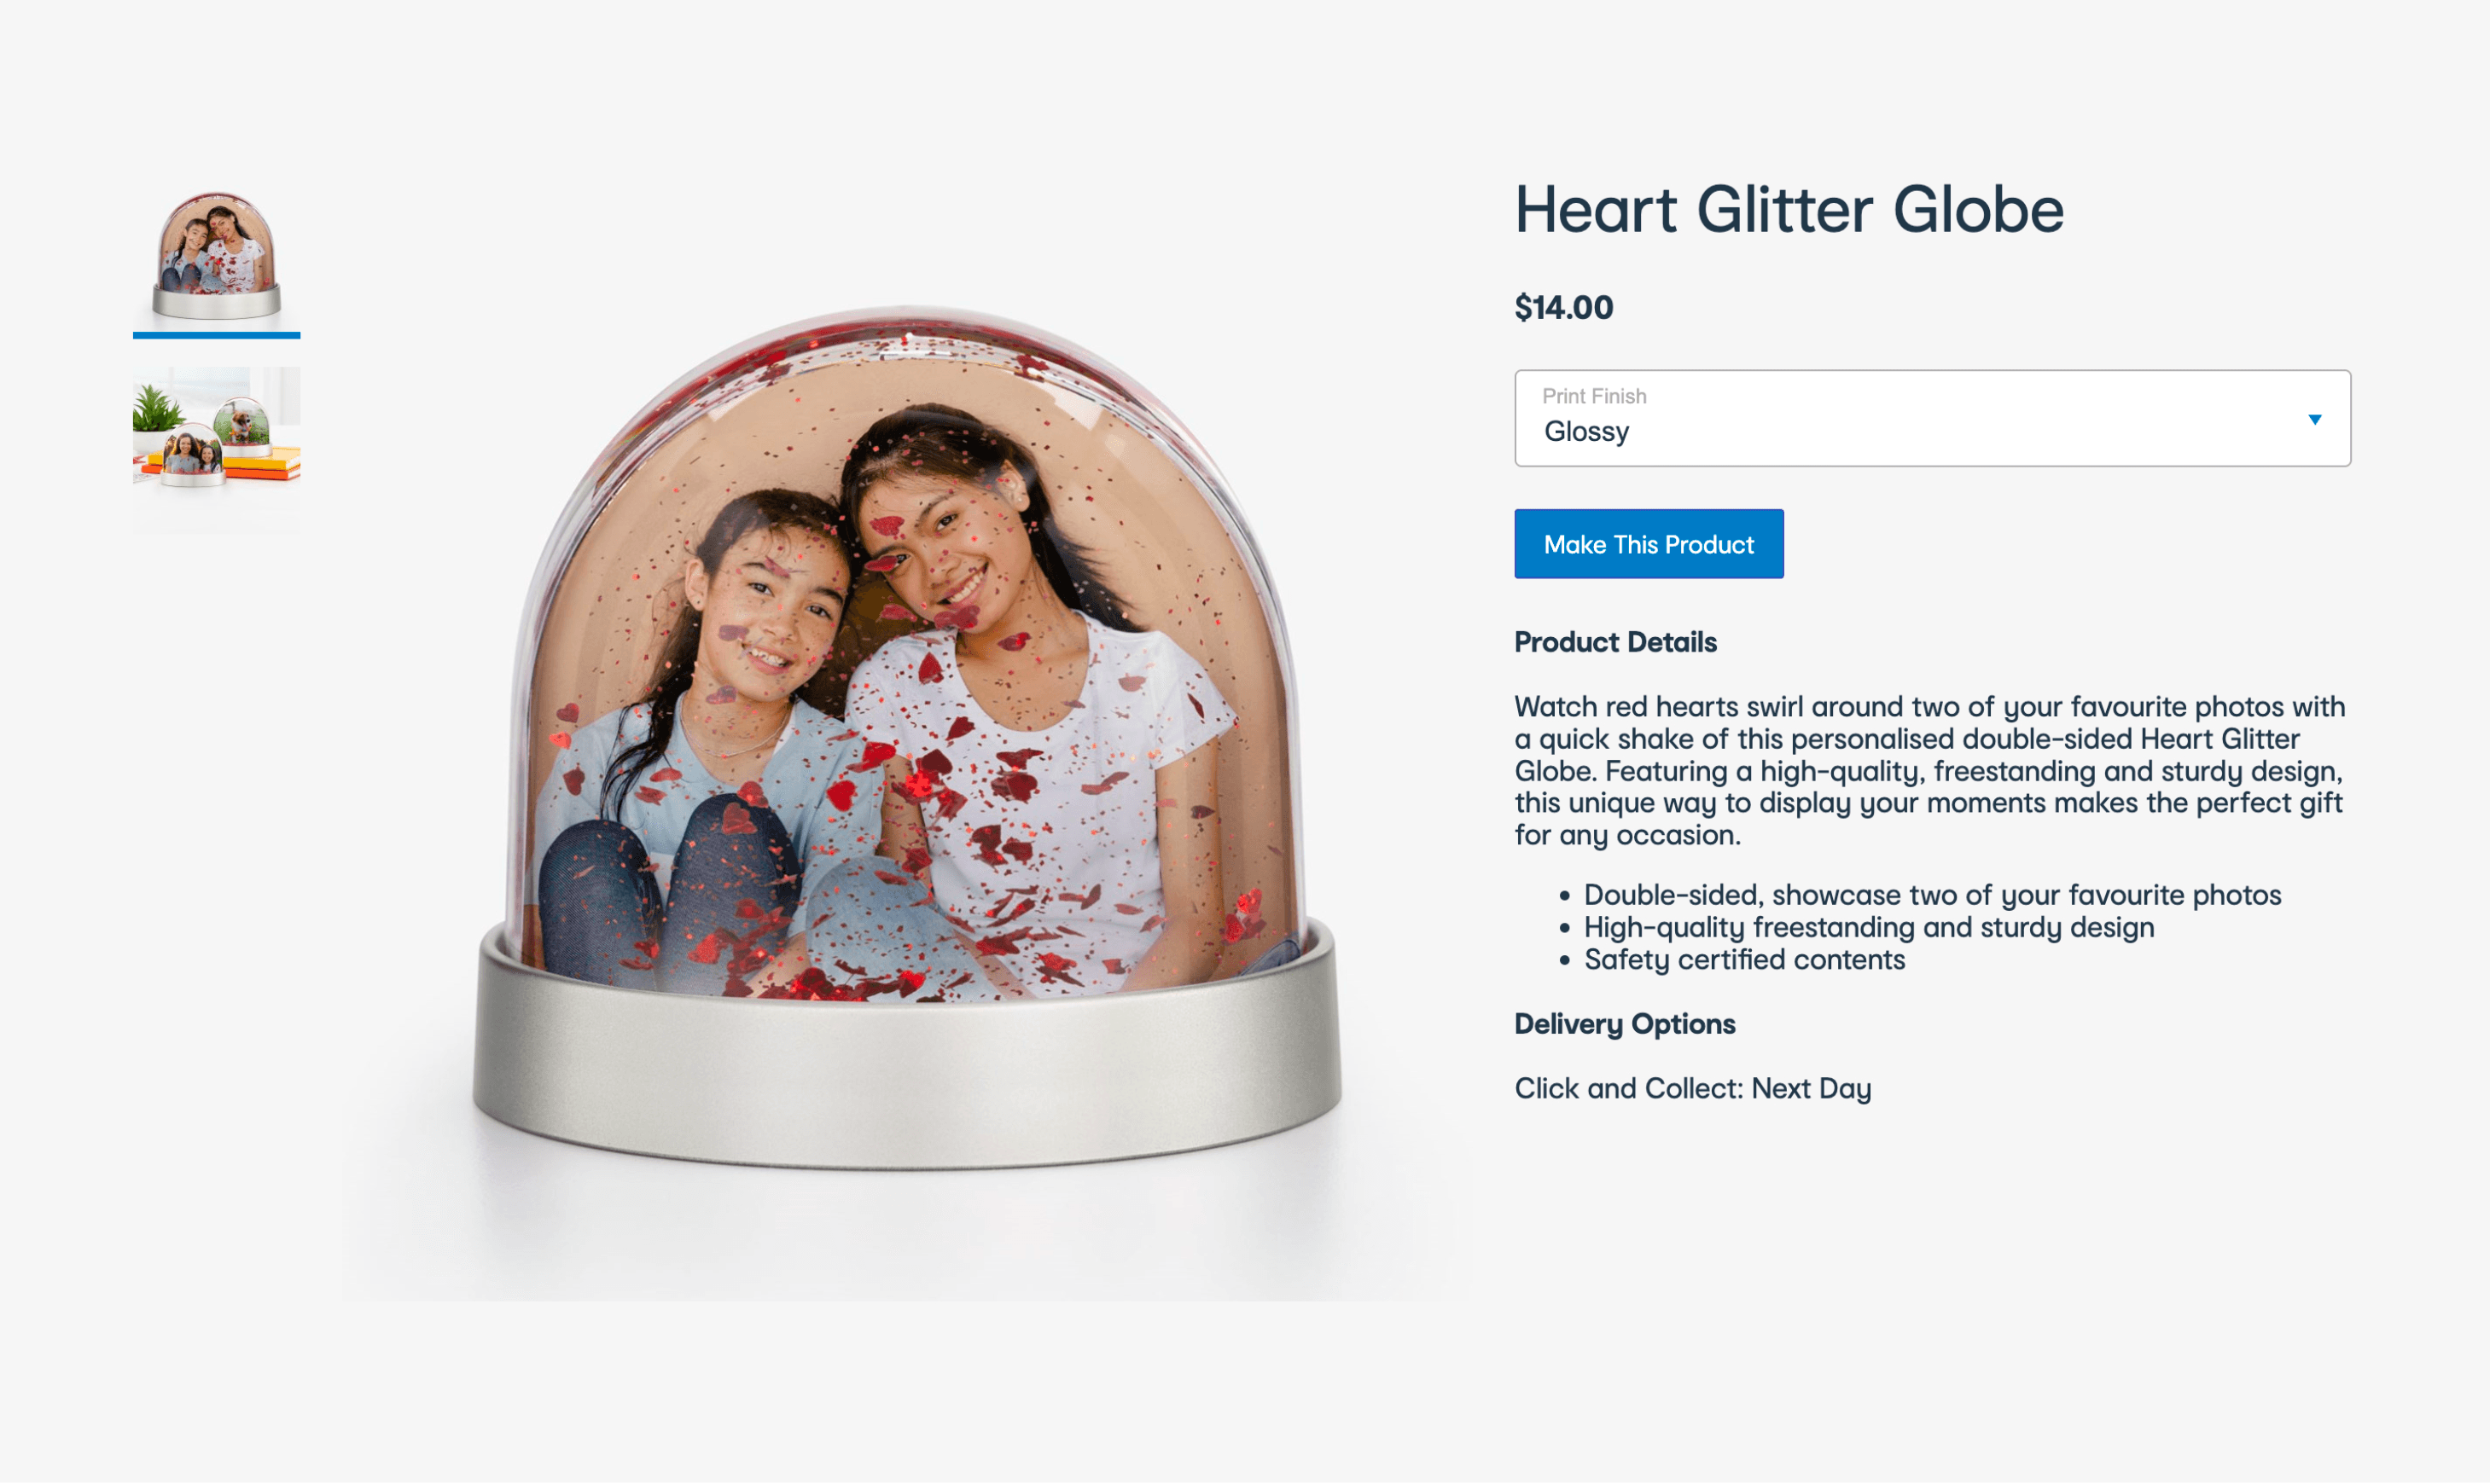Click the $14.00 price
This screenshot has width=2490, height=1484.
[x=1563, y=307]
